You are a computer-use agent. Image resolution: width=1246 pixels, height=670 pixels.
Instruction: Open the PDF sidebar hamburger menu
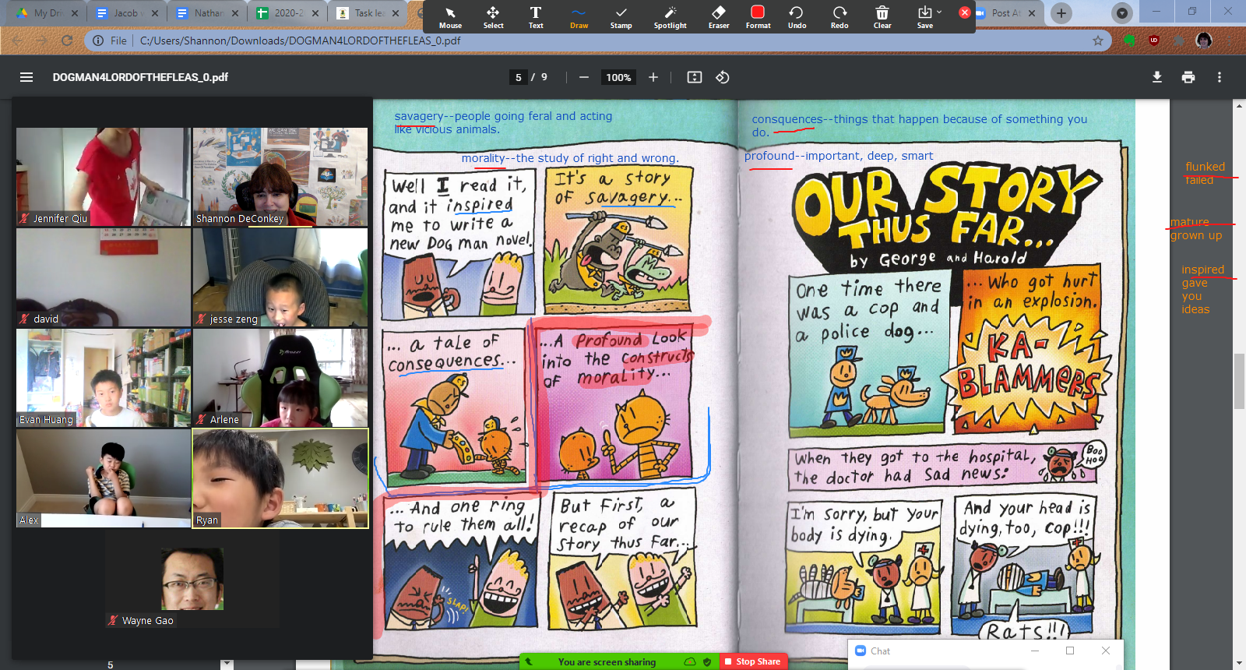click(26, 77)
